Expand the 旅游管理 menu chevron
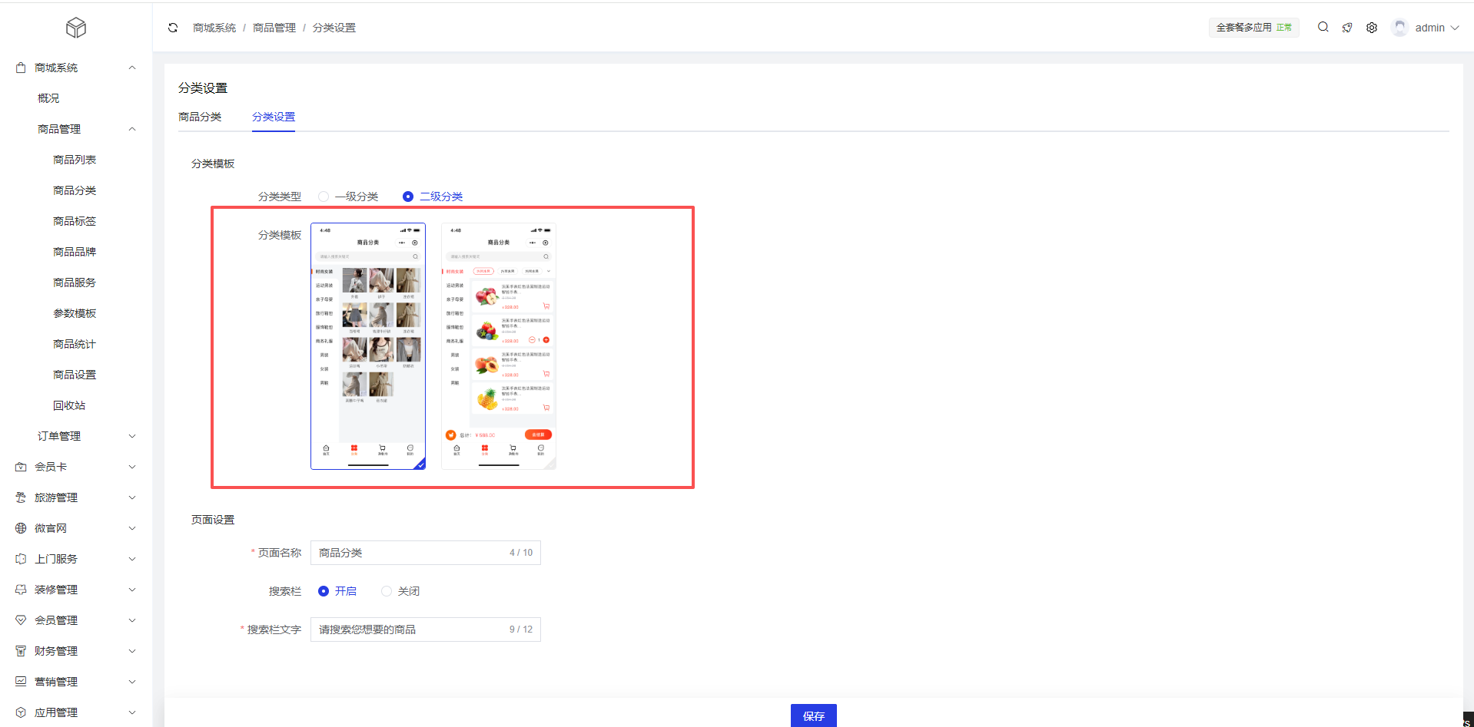This screenshot has width=1474, height=727. pyautogui.click(x=132, y=497)
